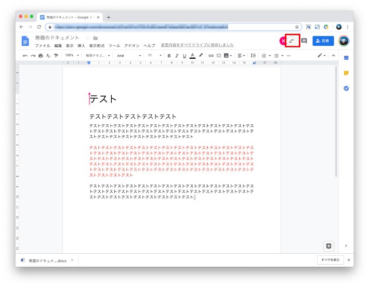Toggle bold formatting

coord(169,56)
